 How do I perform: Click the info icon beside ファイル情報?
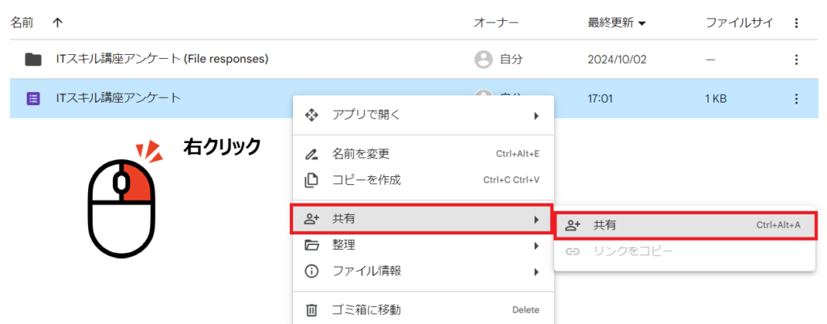[x=311, y=271]
